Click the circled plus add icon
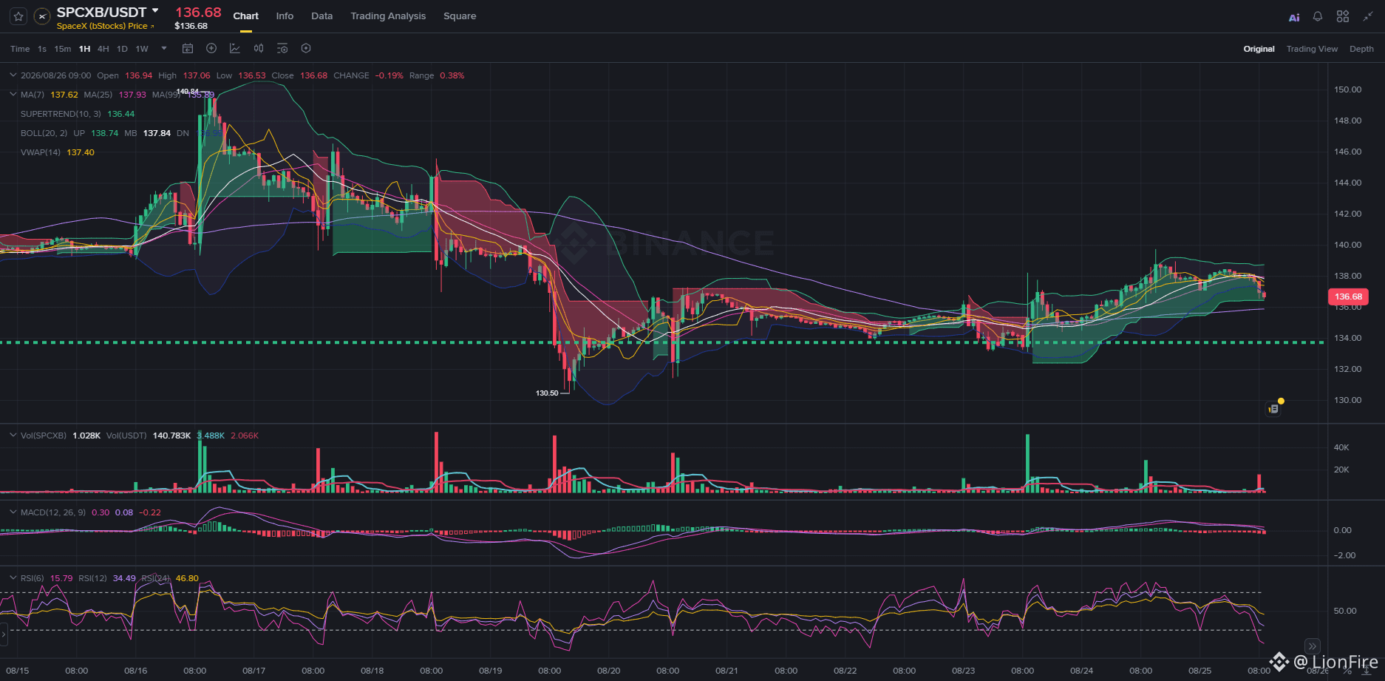Image resolution: width=1385 pixels, height=681 pixels. coord(211,49)
